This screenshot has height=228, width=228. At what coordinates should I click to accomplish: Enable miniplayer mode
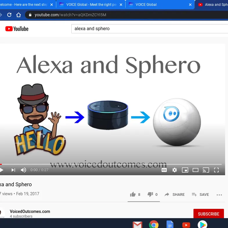click(x=185, y=170)
